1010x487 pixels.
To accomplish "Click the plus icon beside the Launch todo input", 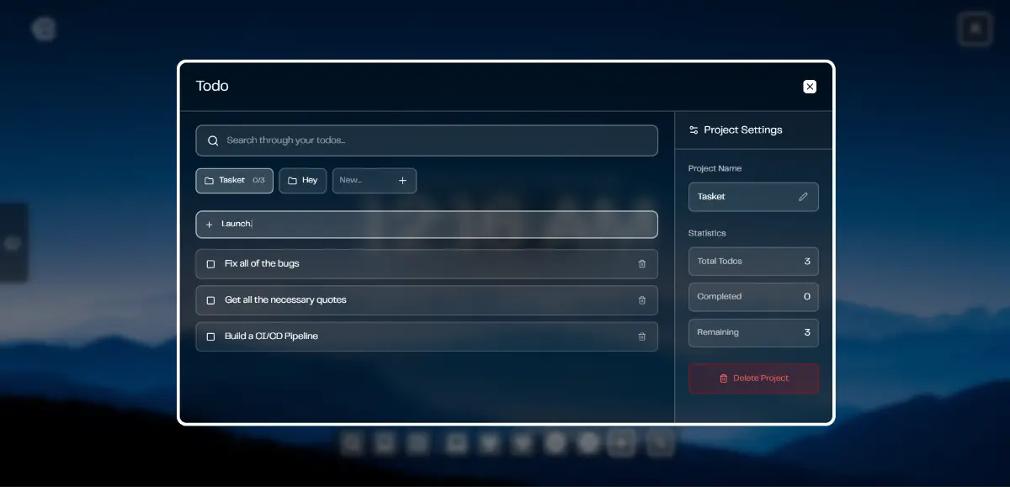I will 210,225.
